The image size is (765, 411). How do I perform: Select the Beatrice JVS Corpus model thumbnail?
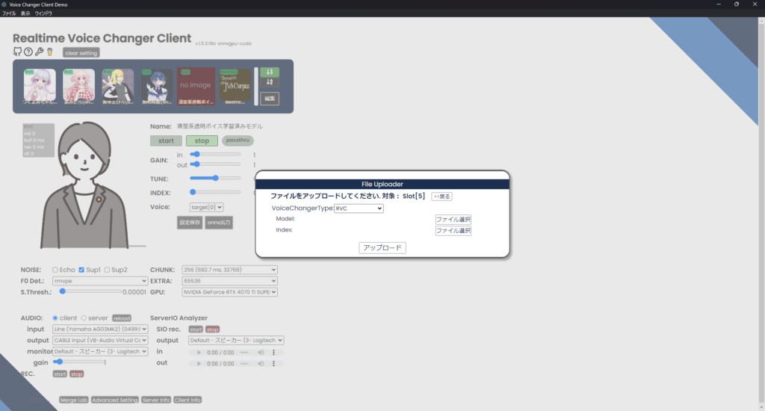(x=235, y=87)
